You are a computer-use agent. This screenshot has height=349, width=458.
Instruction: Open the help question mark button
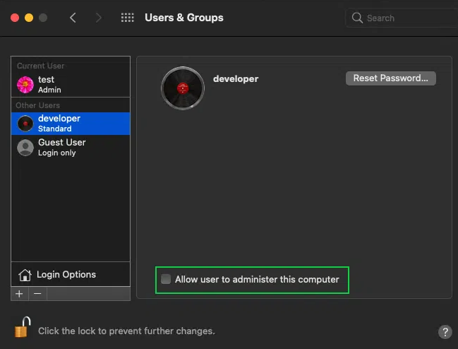click(x=445, y=331)
